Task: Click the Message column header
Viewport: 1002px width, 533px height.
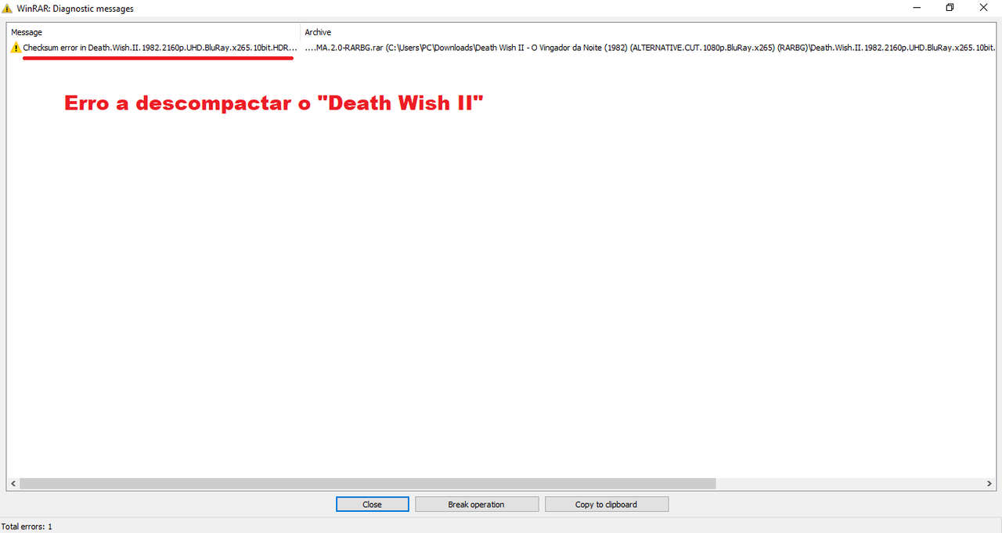Action: coord(154,32)
